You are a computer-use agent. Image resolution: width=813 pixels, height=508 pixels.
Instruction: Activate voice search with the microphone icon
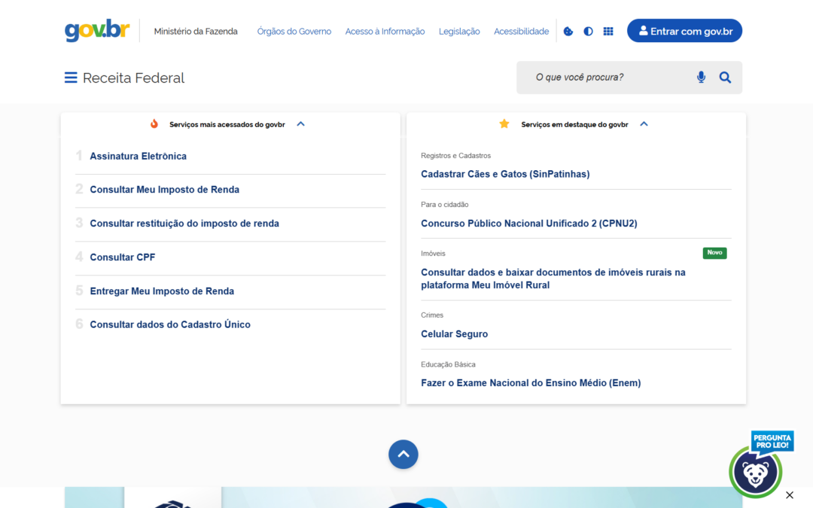coord(701,77)
